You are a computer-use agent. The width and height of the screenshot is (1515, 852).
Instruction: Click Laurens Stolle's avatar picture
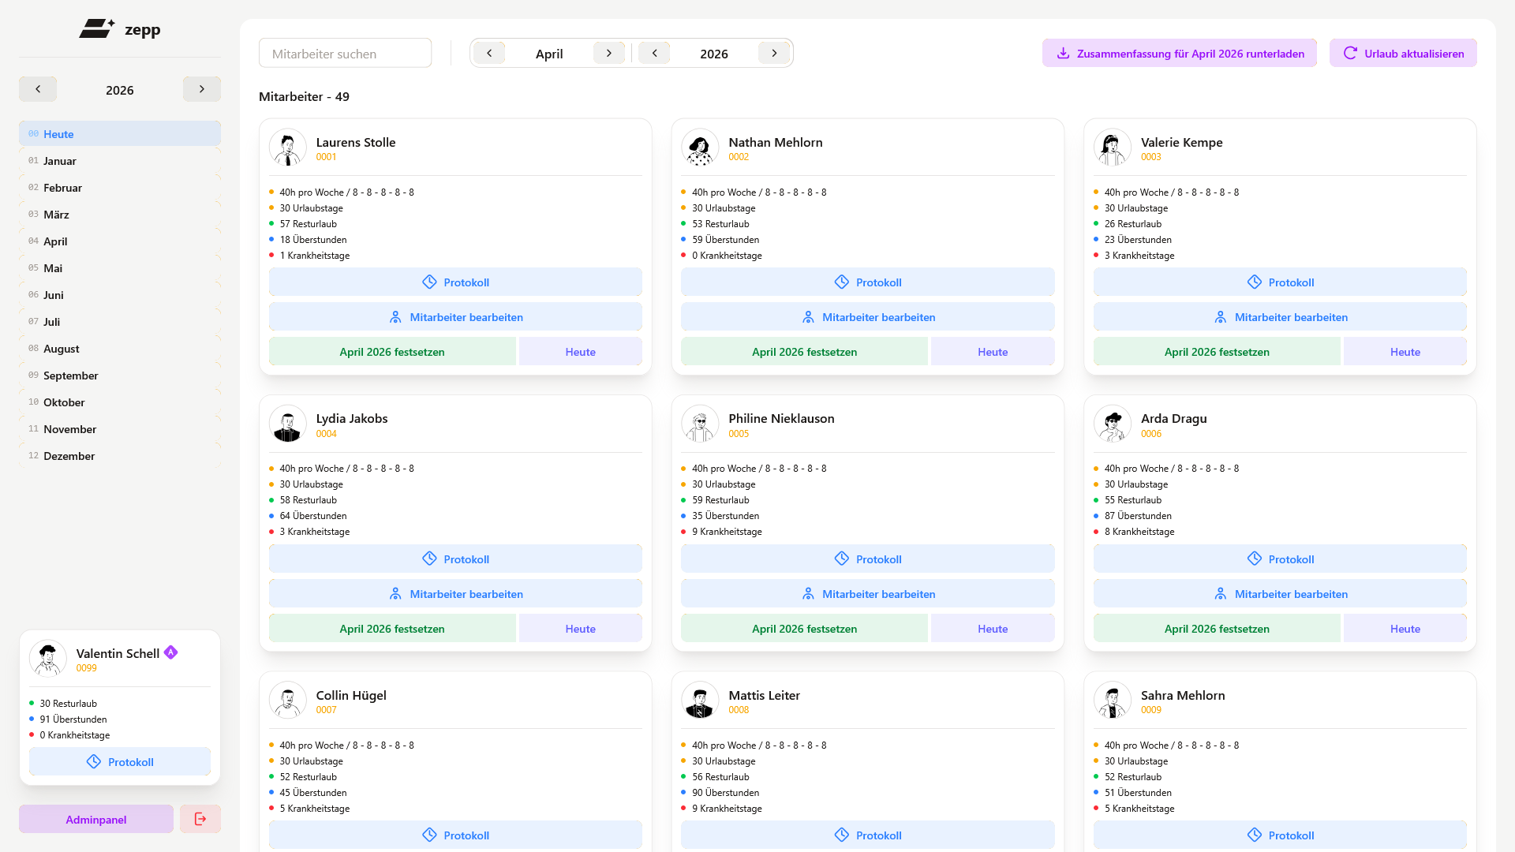[x=288, y=148]
